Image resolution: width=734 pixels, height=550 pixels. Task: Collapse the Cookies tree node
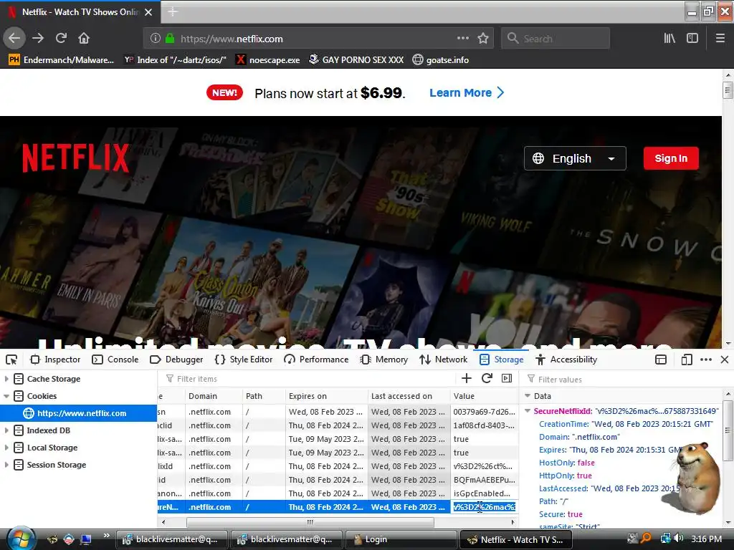(x=6, y=396)
